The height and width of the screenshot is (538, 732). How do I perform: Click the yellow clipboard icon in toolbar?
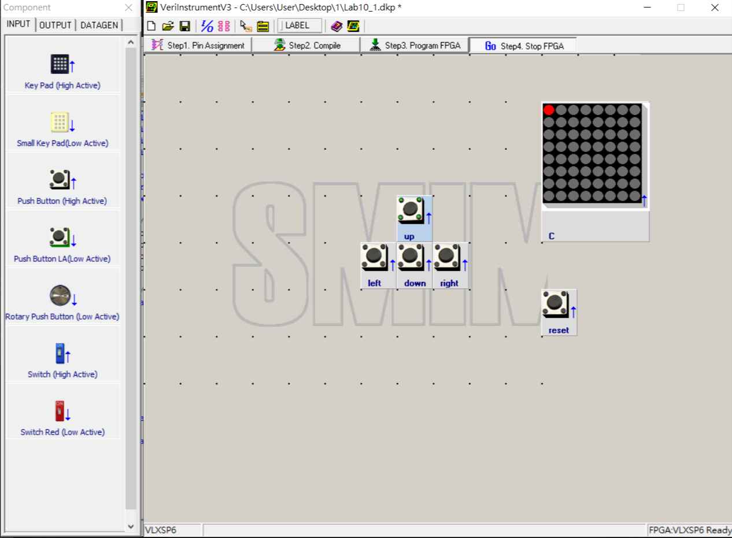pos(263,26)
